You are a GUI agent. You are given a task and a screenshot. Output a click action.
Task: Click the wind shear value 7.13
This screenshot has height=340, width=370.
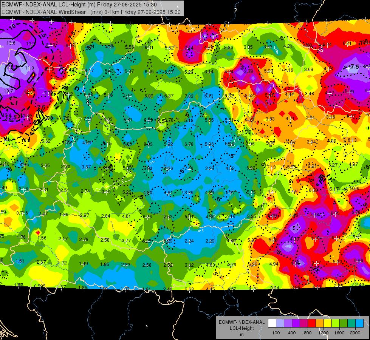click(x=271, y=167)
